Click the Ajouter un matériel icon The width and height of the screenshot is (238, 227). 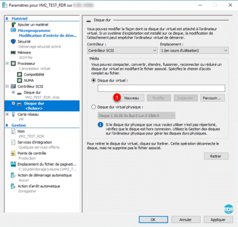click(14, 24)
